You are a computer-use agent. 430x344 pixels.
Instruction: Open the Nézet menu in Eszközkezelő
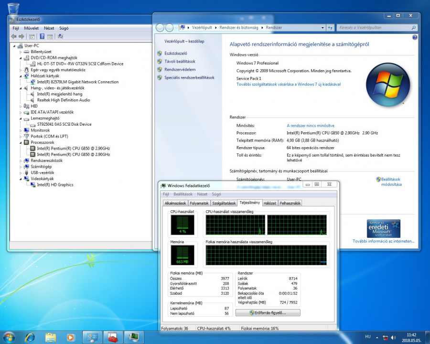click(49, 28)
